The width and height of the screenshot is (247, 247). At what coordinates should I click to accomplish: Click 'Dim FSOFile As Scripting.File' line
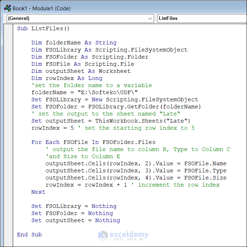click(x=83, y=64)
